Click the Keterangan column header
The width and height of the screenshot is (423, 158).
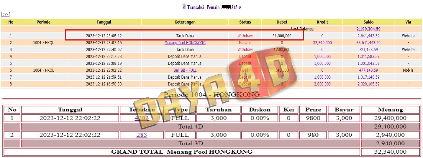[185, 22]
